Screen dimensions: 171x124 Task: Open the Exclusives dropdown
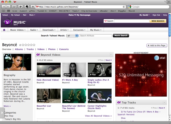pos(79,30)
